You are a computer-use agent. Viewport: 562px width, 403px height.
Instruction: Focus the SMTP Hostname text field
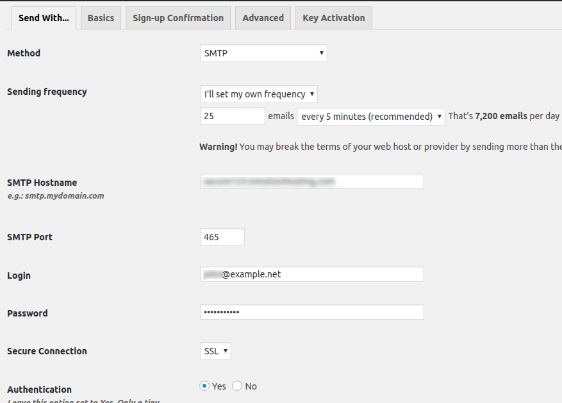pyautogui.click(x=311, y=181)
